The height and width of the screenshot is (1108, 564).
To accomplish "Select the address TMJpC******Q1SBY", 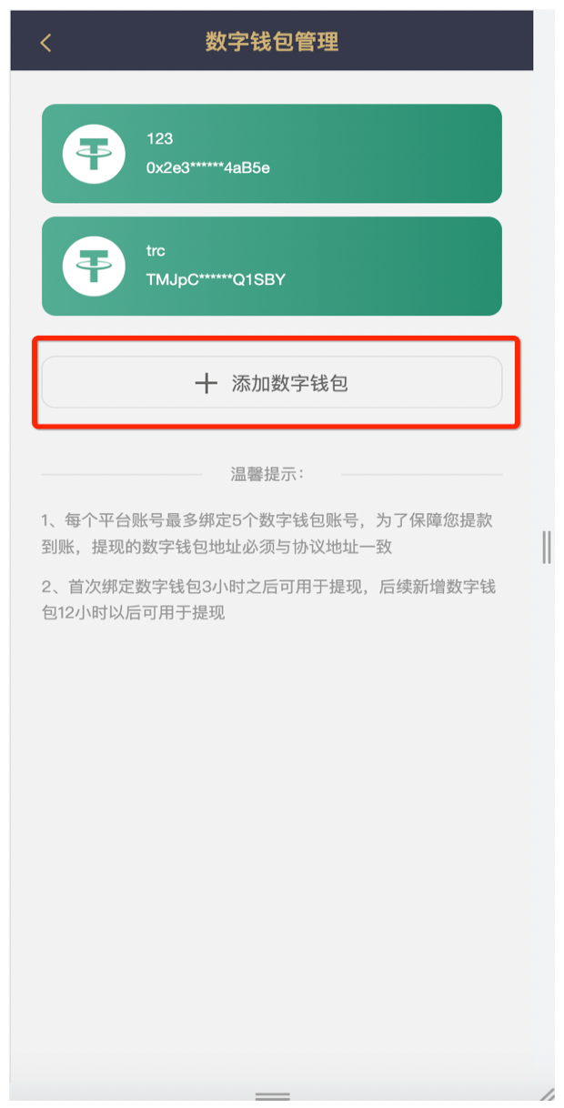I will point(217,279).
